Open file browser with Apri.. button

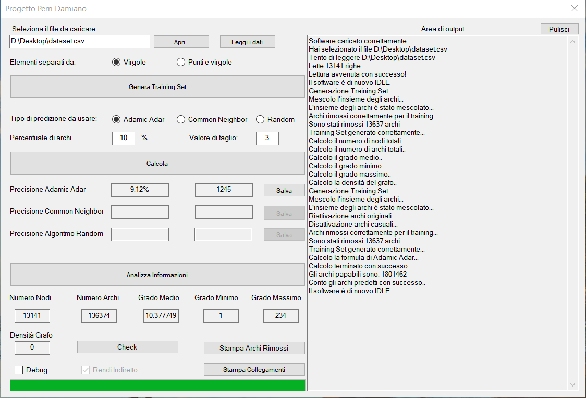tap(181, 42)
